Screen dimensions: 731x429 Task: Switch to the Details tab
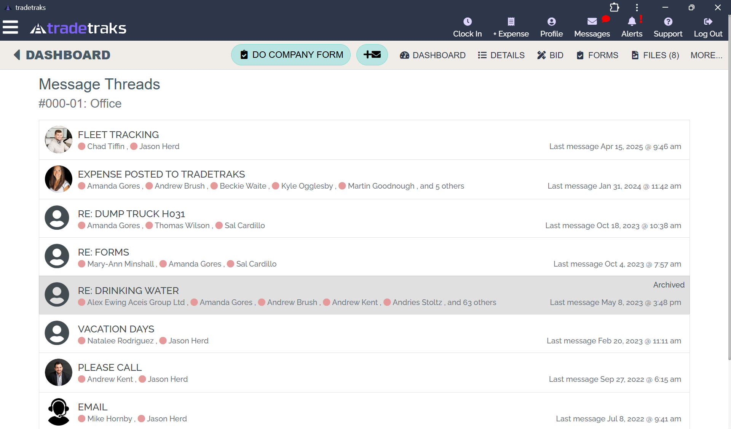coord(501,55)
